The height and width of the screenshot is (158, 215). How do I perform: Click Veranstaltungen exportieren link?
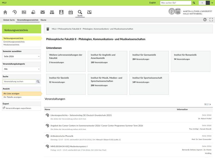pyautogui.click(x=18, y=108)
